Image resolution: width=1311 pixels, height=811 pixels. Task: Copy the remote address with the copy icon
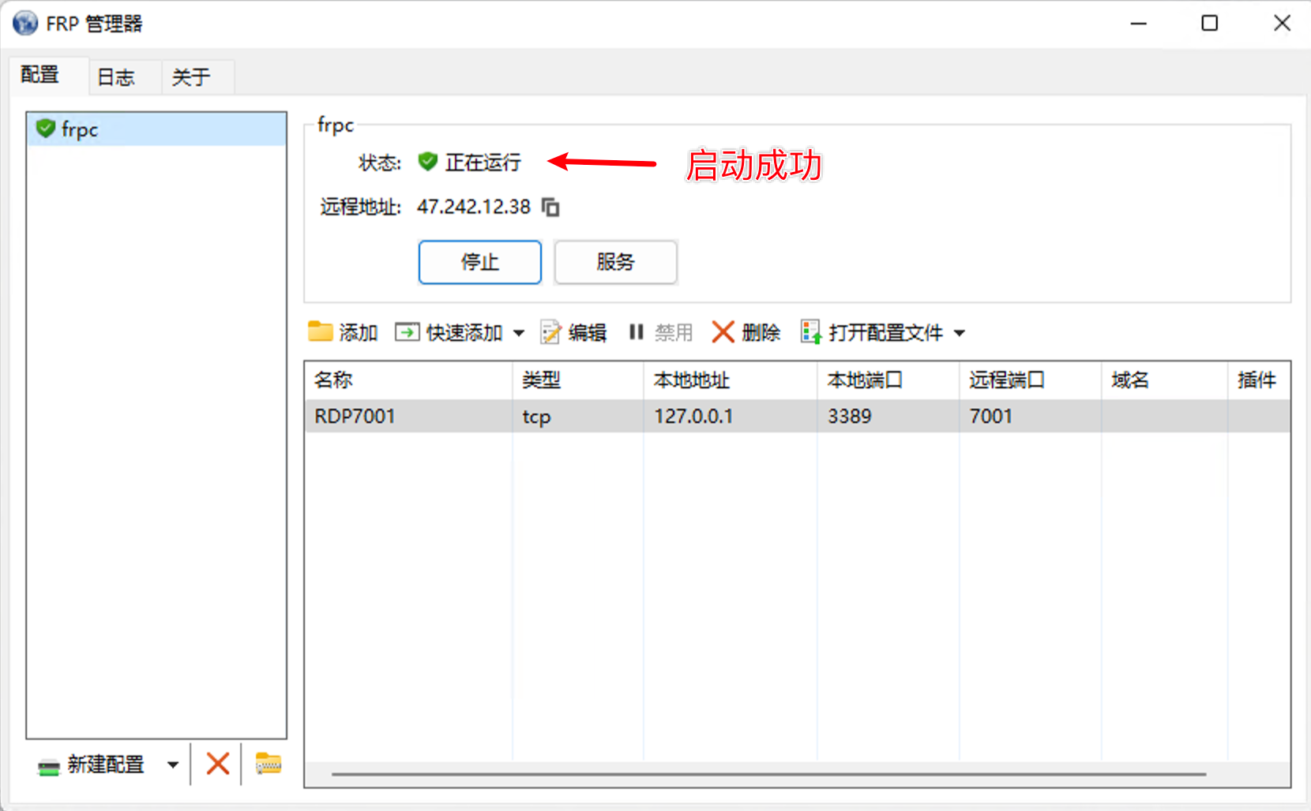[x=550, y=207]
